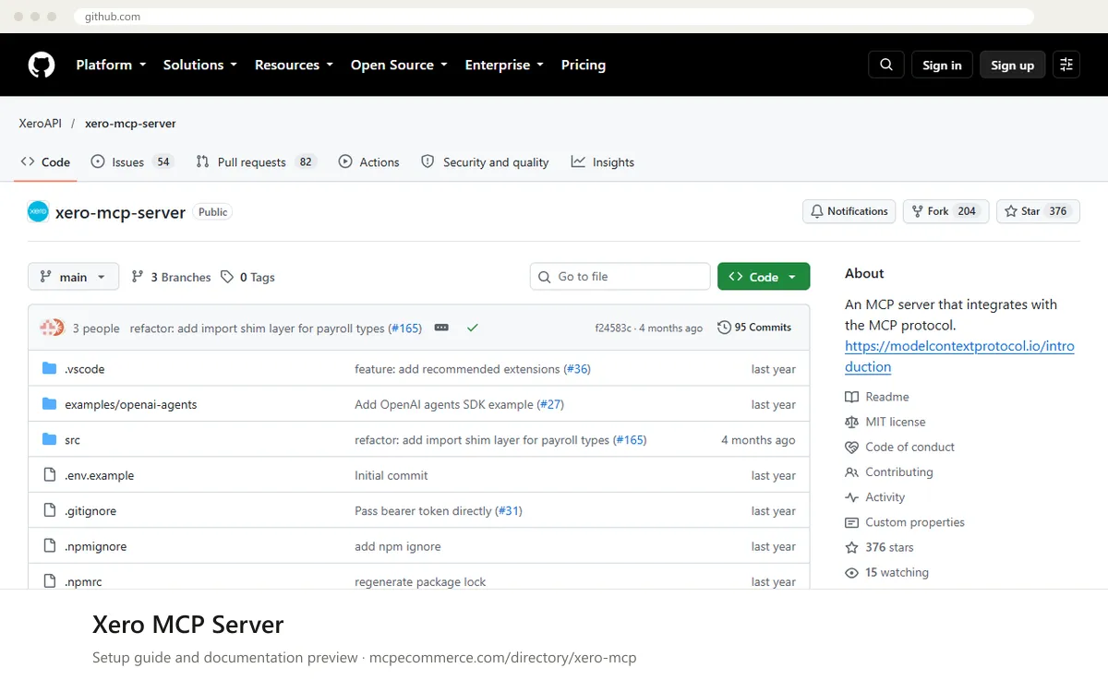This screenshot has width=1108, height=692.
Task: Open the #36 pull request link
Action: coord(577,369)
